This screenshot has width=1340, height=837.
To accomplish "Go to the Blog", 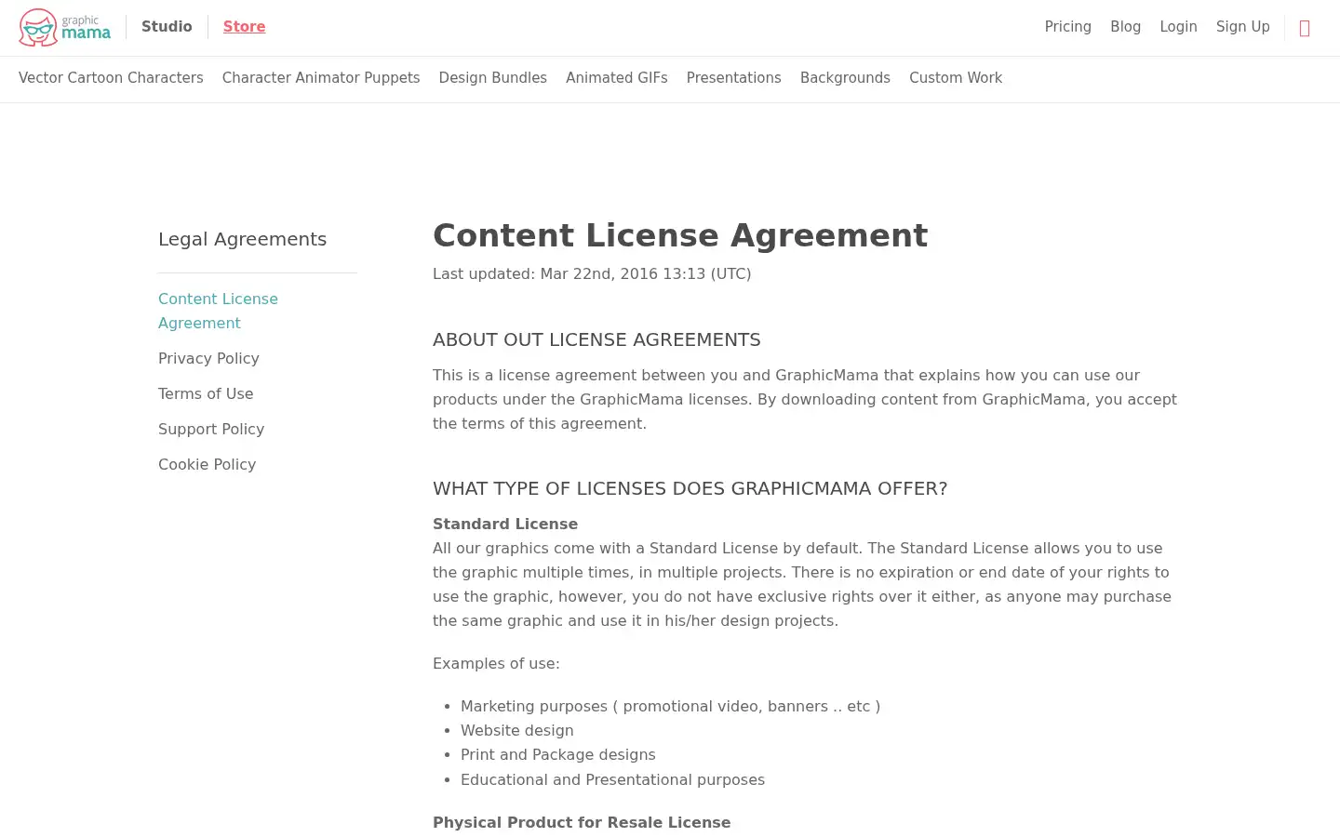I will 1125,27.
